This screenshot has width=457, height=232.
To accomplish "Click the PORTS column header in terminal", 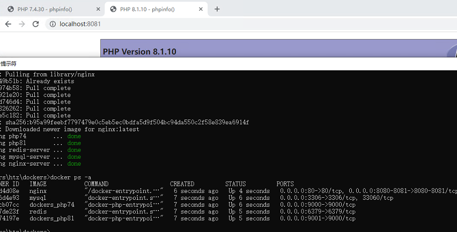I will coord(285,184).
